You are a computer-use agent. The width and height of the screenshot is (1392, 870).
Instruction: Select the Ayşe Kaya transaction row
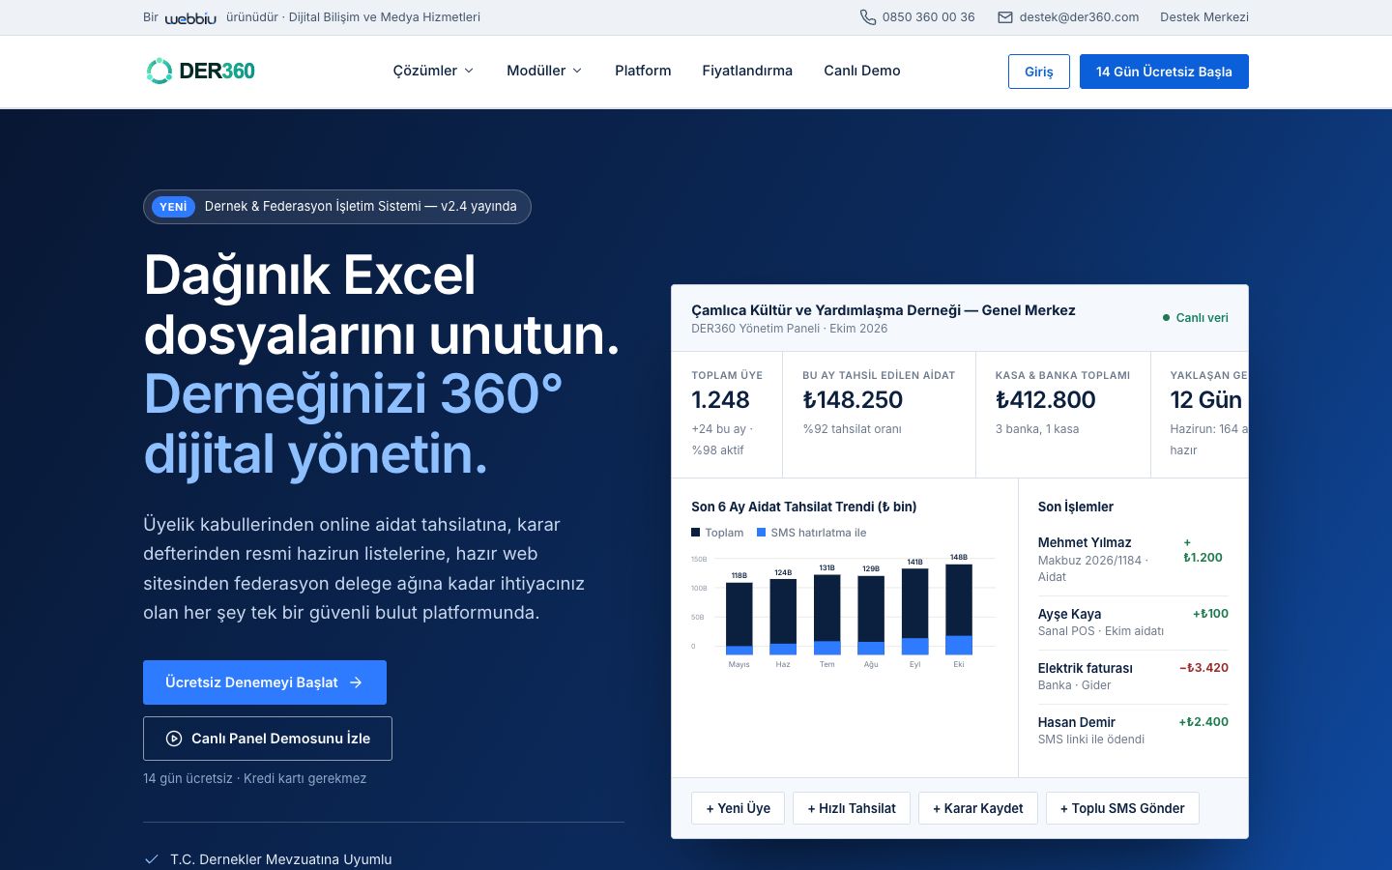[1133, 623]
